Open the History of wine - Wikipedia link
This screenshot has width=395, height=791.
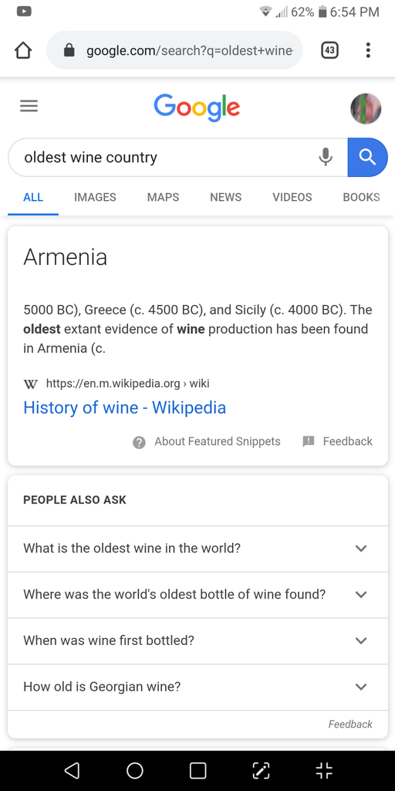pos(124,408)
